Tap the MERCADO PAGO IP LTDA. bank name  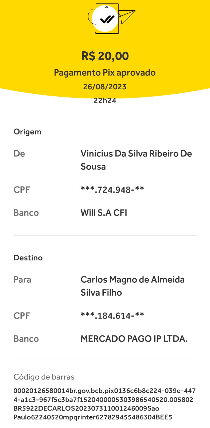pos(134,339)
